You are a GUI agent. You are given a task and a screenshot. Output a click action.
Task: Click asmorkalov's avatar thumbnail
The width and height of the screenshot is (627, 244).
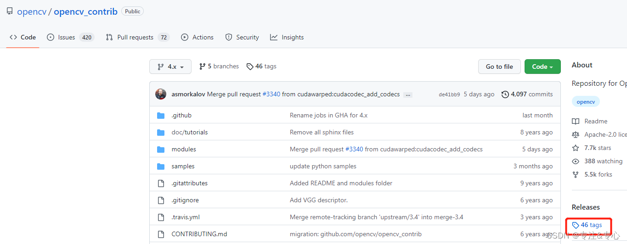coord(161,94)
